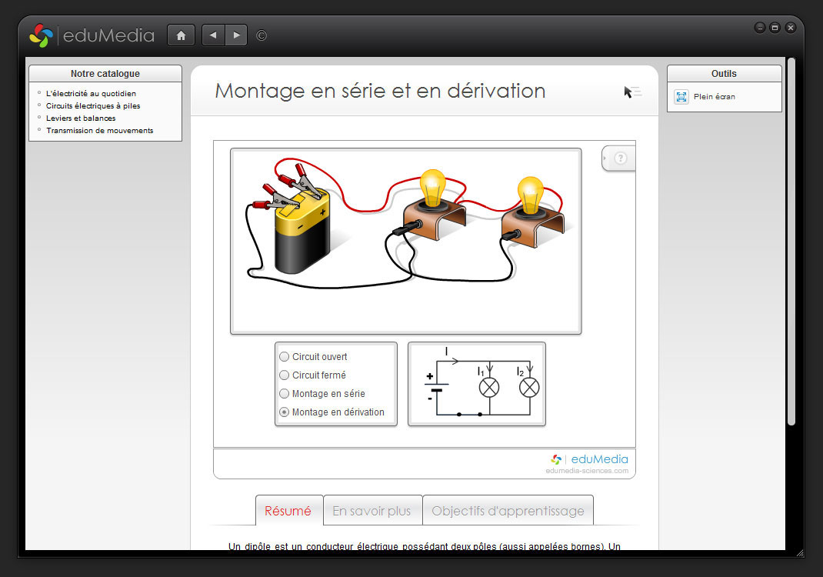Open the question mark help tab
This screenshot has width=823, height=577.
pyautogui.click(x=621, y=158)
